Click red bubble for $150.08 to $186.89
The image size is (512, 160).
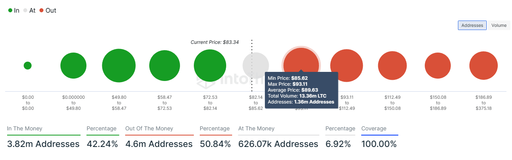point(438,66)
